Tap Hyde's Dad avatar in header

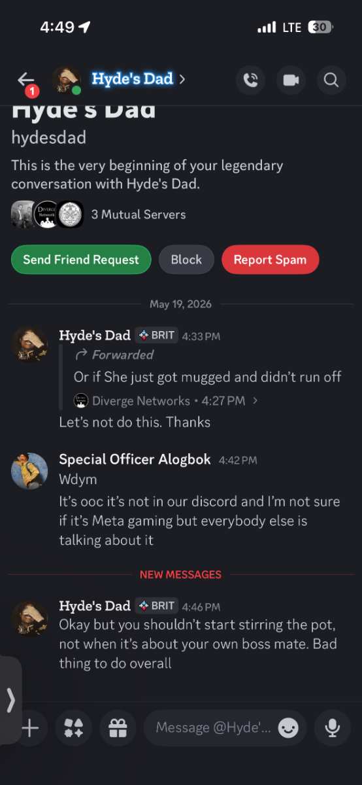[x=67, y=80]
